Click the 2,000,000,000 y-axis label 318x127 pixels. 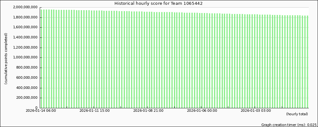pyautogui.click(x=25, y=7)
